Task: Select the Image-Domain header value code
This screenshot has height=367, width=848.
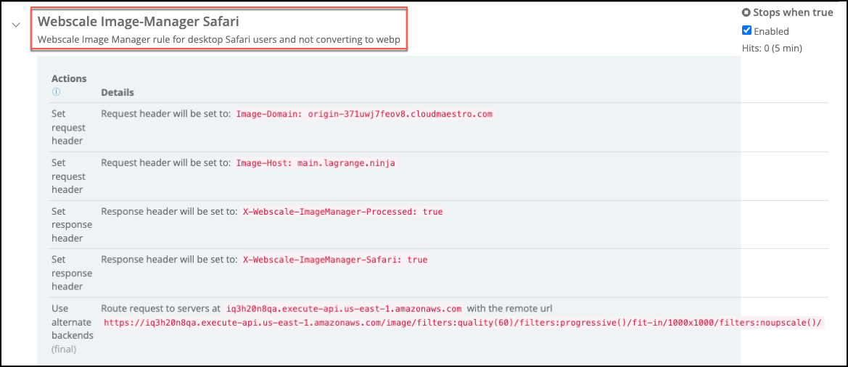Action: (364, 114)
